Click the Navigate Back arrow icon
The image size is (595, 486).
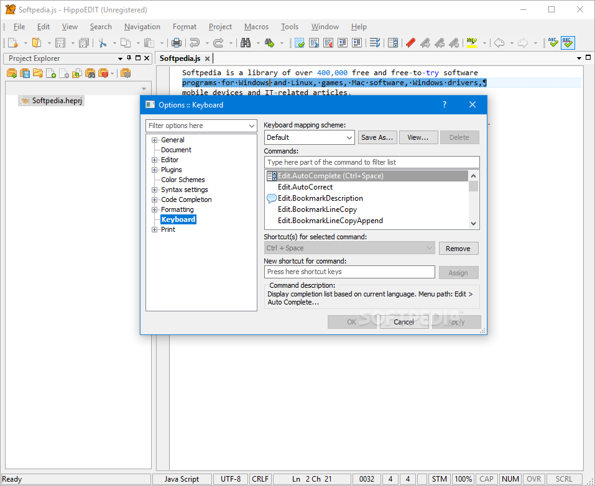pos(499,43)
